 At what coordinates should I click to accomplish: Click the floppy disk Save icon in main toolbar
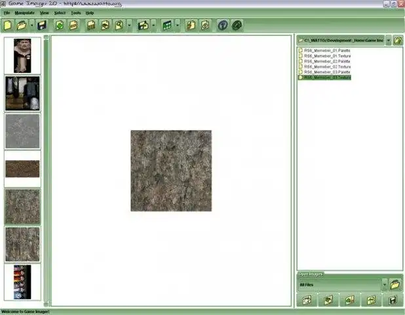(x=42, y=25)
